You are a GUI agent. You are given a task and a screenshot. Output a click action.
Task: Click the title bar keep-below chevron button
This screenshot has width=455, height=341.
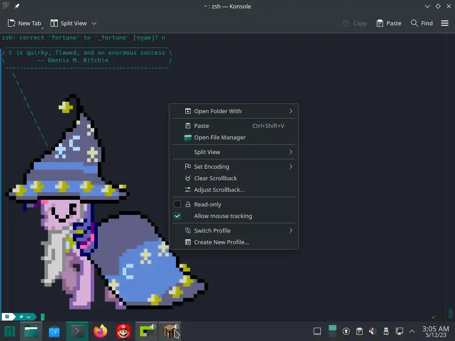point(427,6)
